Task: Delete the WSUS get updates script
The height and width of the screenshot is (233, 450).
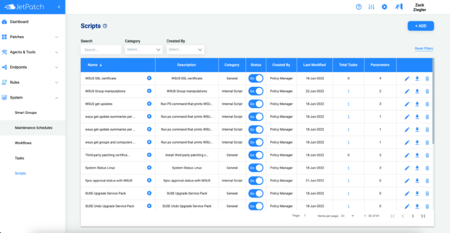Action: pos(427,104)
